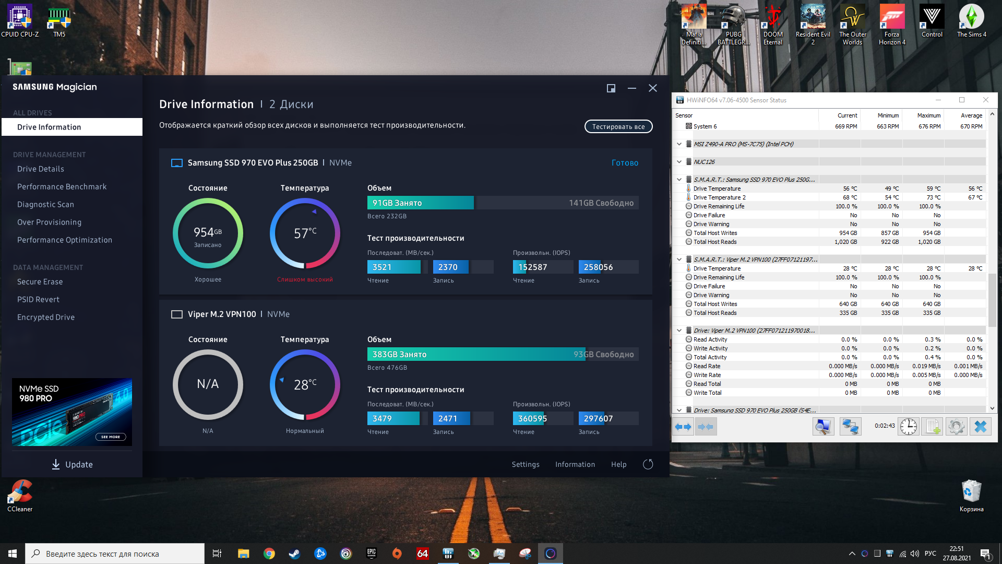Collapse MSI Z490-A PRO sensor group
Viewport: 1002px width, 564px height.
tap(679, 144)
